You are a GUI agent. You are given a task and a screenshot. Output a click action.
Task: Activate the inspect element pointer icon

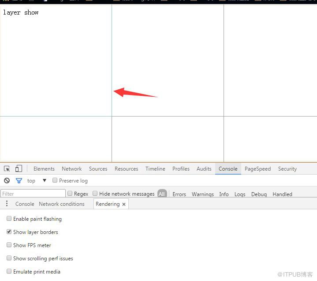7,168
